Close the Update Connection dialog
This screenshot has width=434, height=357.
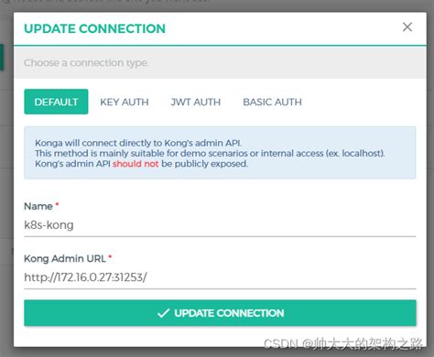pyautogui.click(x=407, y=27)
